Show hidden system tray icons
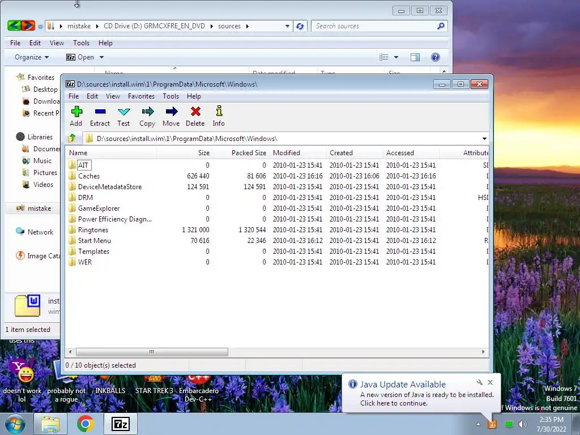 [x=478, y=424]
